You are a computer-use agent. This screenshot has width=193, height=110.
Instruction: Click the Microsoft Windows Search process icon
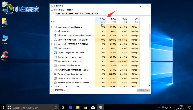click(x=55, y=40)
